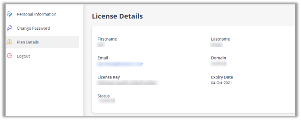Image resolution: width=301 pixels, height=120 pixels.
Task: Click the blurred License Key value
Action: coord(128,83)
